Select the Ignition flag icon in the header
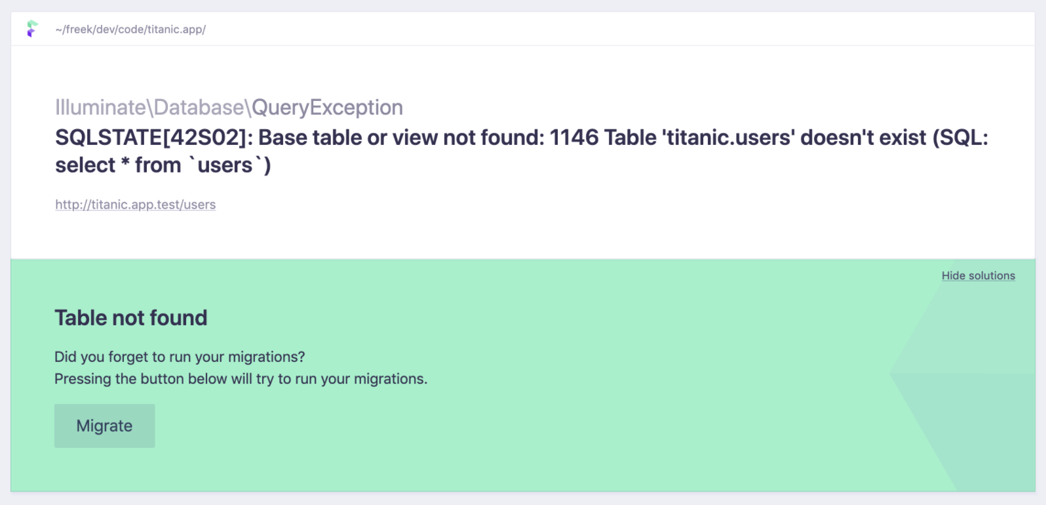 31,29
